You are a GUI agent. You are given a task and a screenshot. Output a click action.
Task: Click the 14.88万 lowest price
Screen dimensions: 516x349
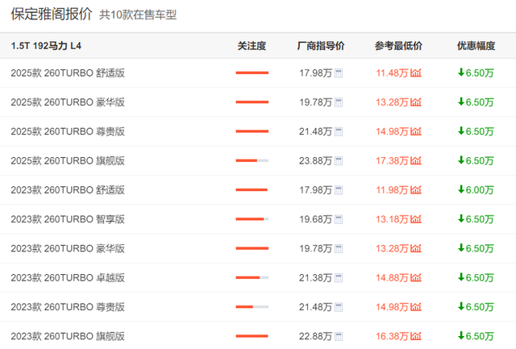tap(393, 278)
